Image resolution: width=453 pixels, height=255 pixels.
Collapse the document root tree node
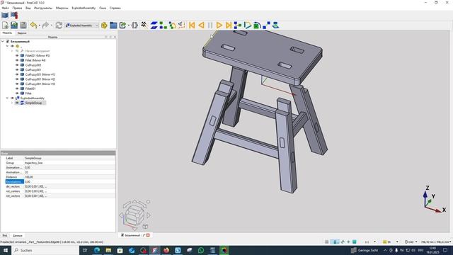tap(3, 41)
